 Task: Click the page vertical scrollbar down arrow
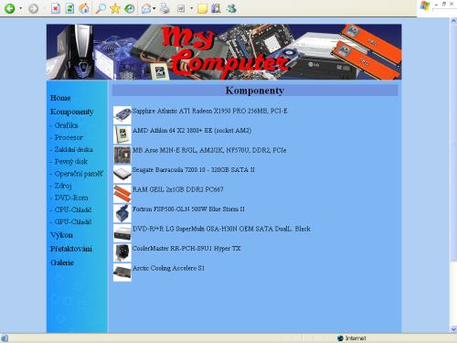tap(453, 329)
